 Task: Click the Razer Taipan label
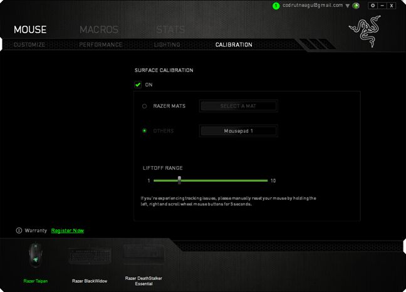[36, 281]
